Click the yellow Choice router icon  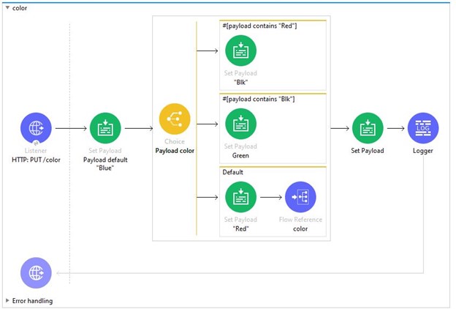pos(175,119)
